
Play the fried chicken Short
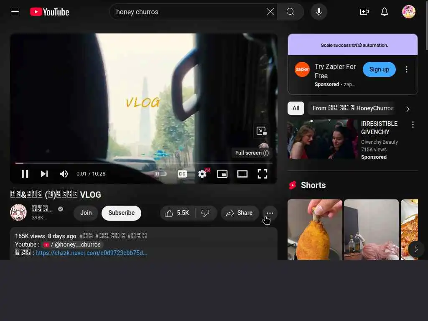click(315, 229)
